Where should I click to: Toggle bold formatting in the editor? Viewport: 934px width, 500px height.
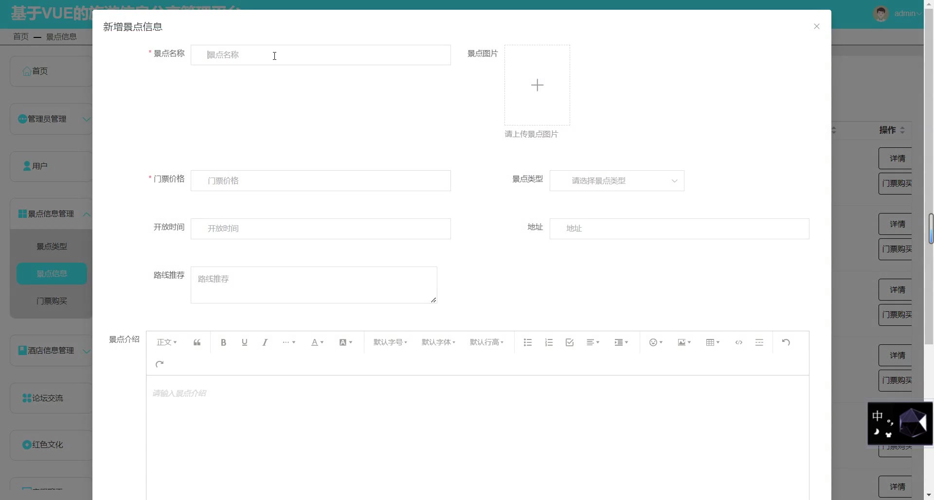click(x=223, y=342)
